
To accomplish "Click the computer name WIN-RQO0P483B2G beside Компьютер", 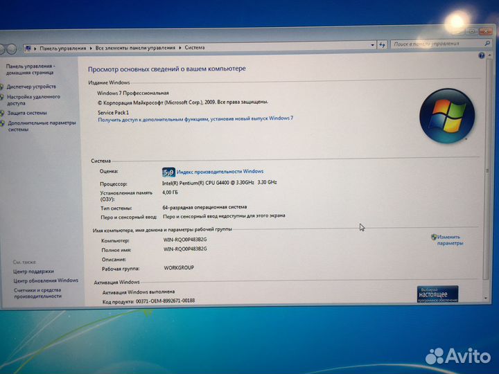I will [185, 240].
